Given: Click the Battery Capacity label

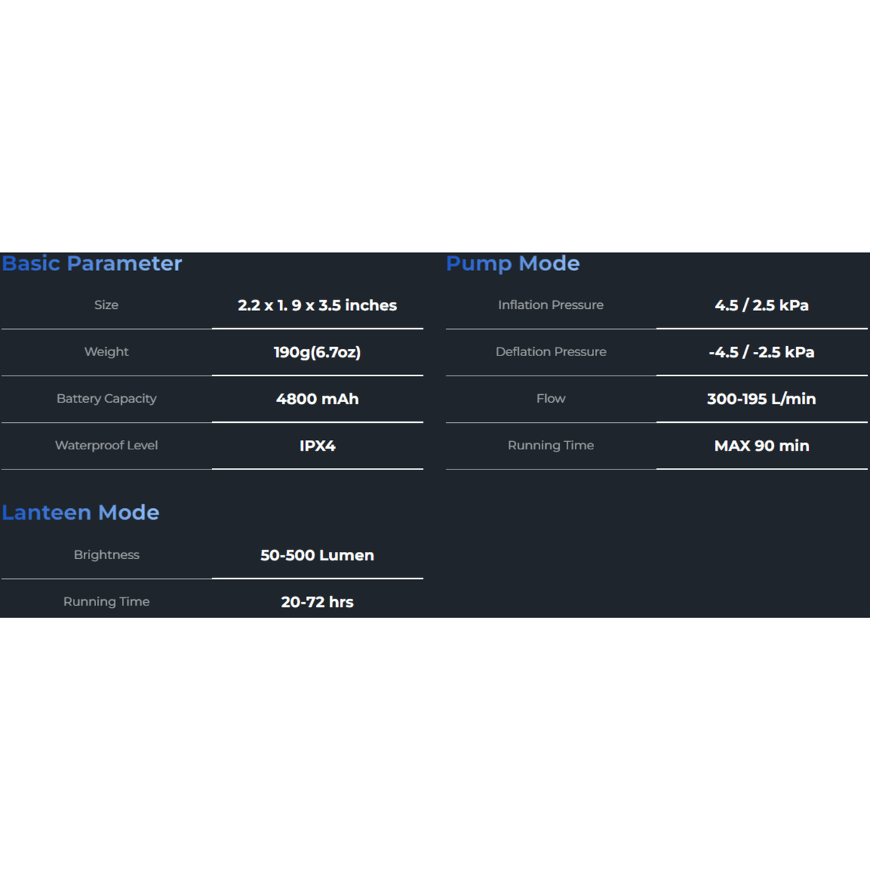Looking at the screenshot, I should coord(106,398).
